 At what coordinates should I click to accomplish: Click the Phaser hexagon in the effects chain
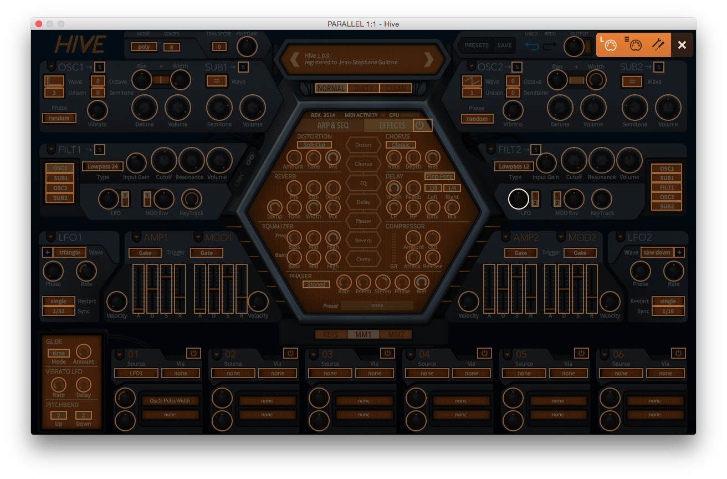[363, 221]
